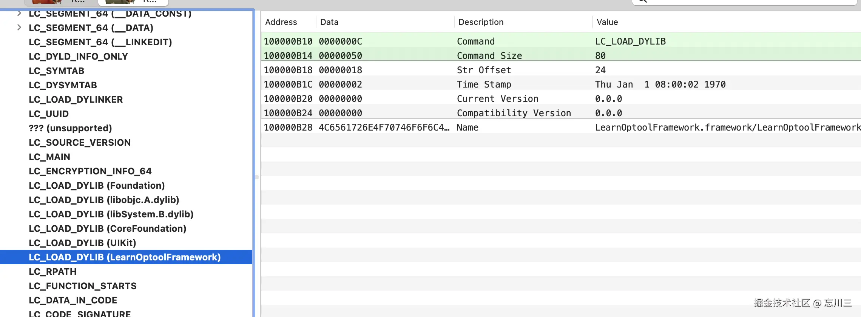Open the LC_DYLD_INFO_ONLY load command
861x317 pixels.
(x=78, y=57)
